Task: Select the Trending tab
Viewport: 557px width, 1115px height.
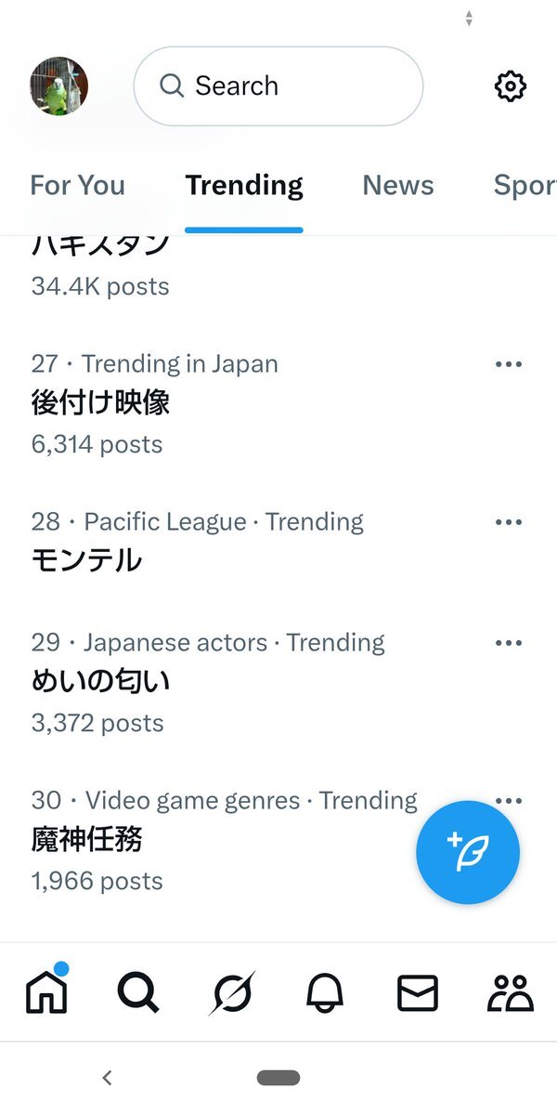Action: [x=243, y=186]
